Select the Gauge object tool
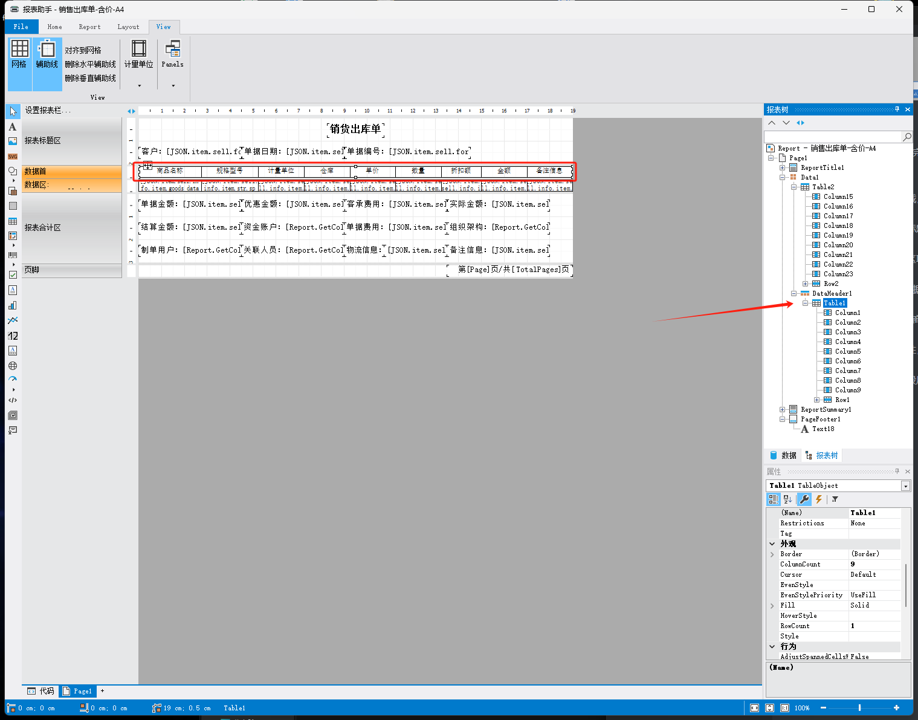 [13, 380]
